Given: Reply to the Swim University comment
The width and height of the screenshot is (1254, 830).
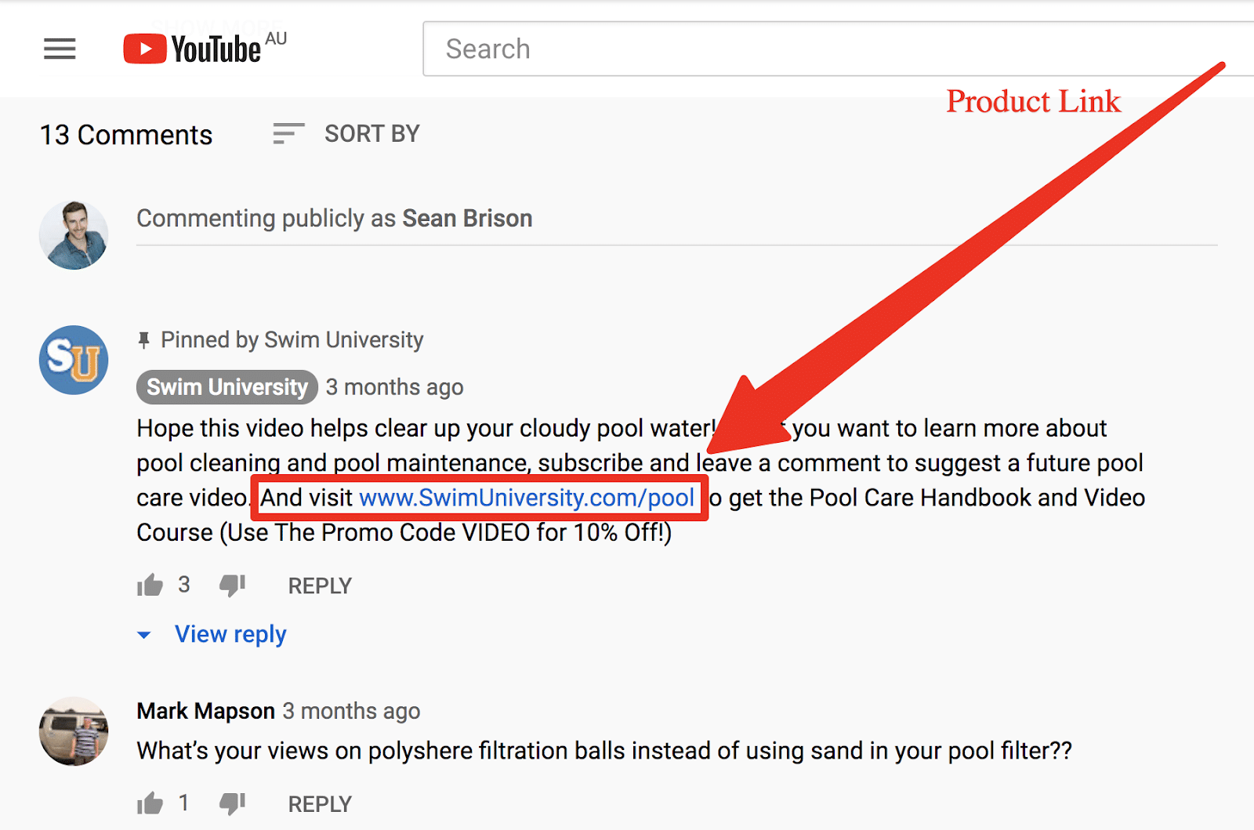Looking at the screenshot, I should click(x=320, y=585).
